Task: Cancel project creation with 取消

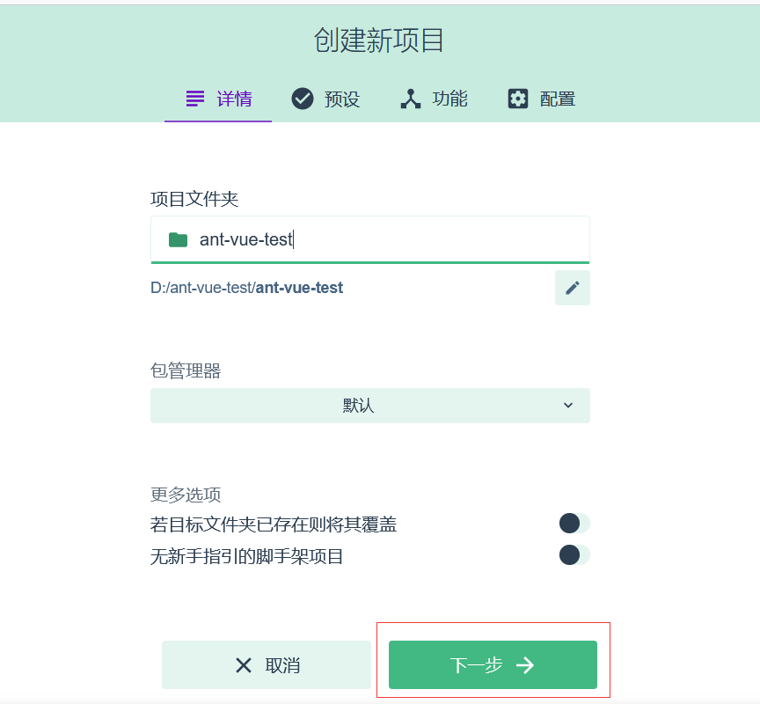Action: tap(266, 664)
